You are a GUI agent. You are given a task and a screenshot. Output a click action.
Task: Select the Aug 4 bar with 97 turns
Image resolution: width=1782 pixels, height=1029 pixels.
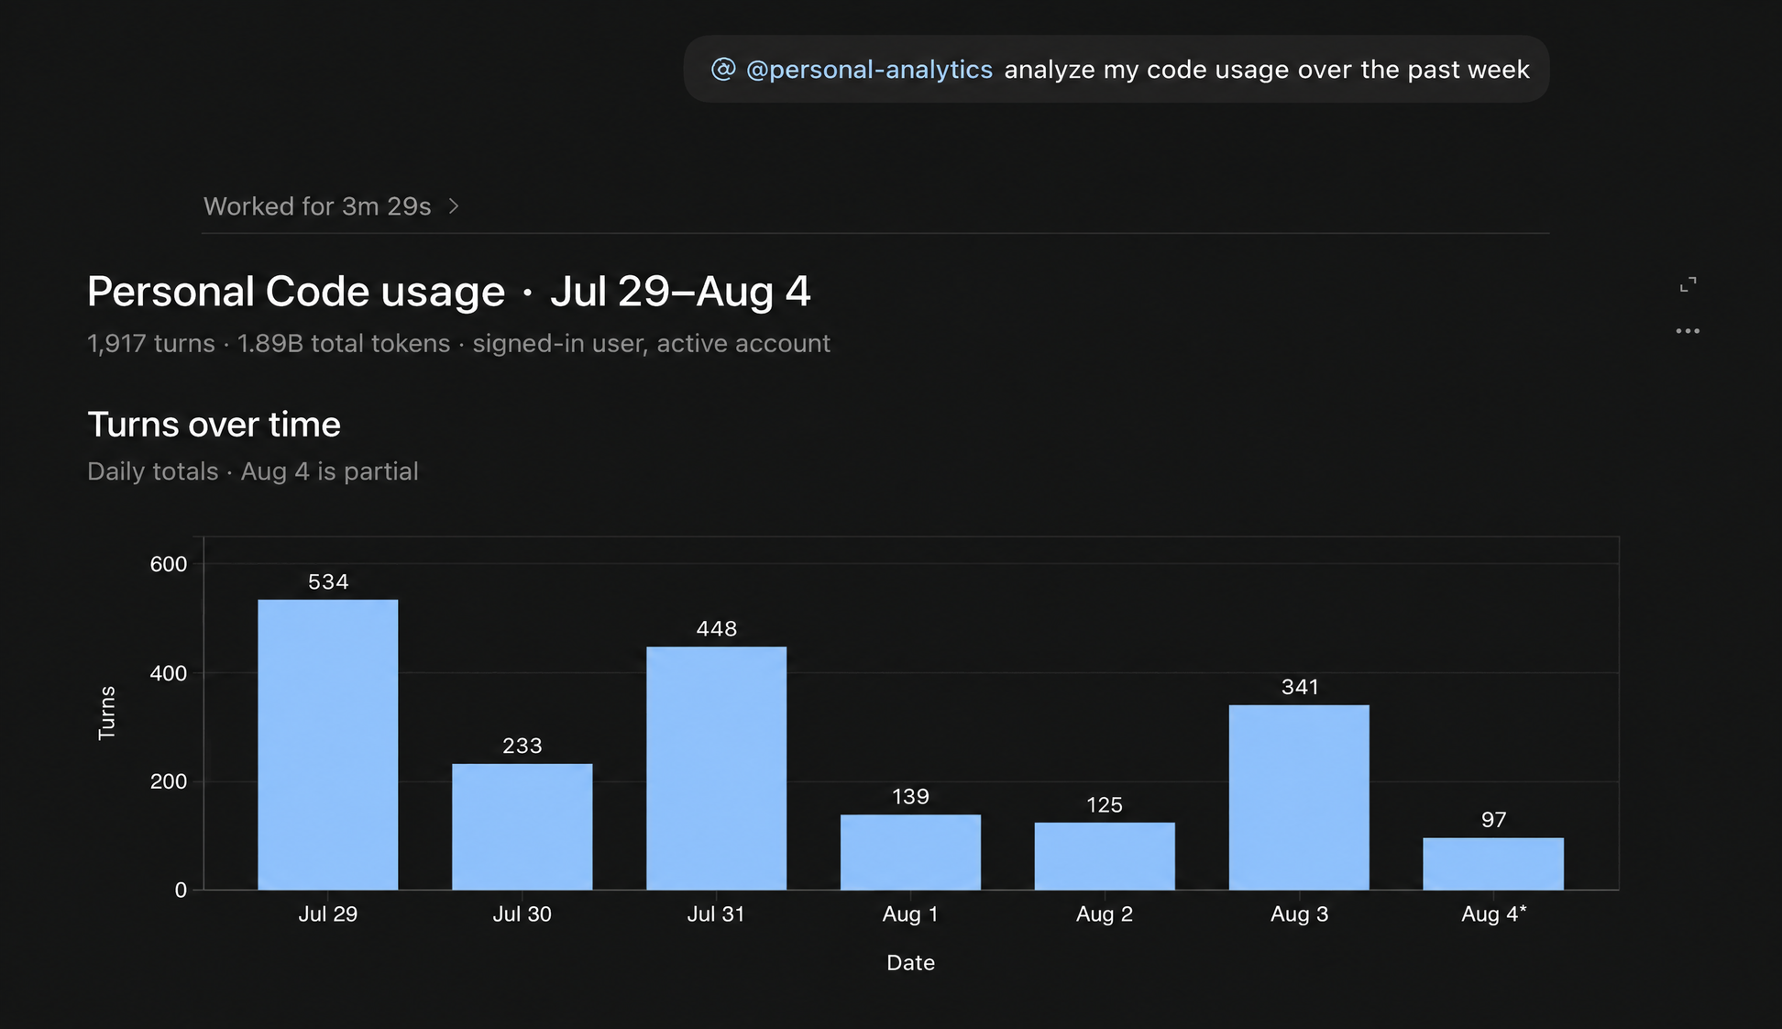pyautogui.click(x=1493, y=863)
